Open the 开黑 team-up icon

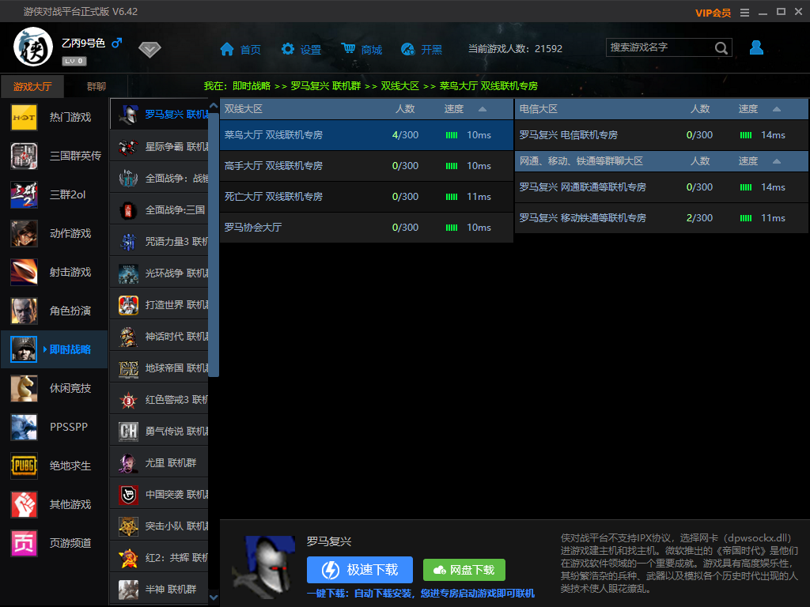coord(408,49)
